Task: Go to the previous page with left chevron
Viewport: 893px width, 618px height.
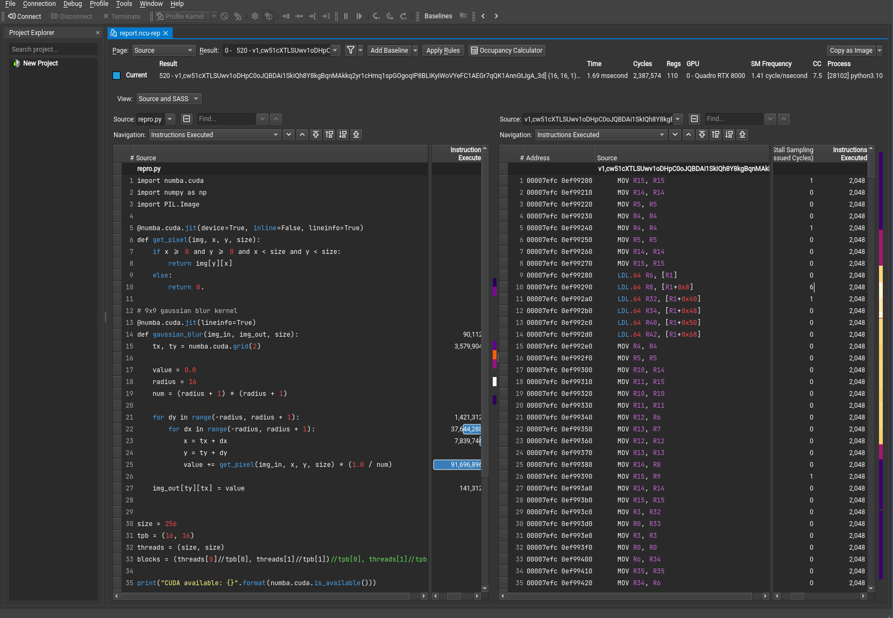Action: click(483, 16)
